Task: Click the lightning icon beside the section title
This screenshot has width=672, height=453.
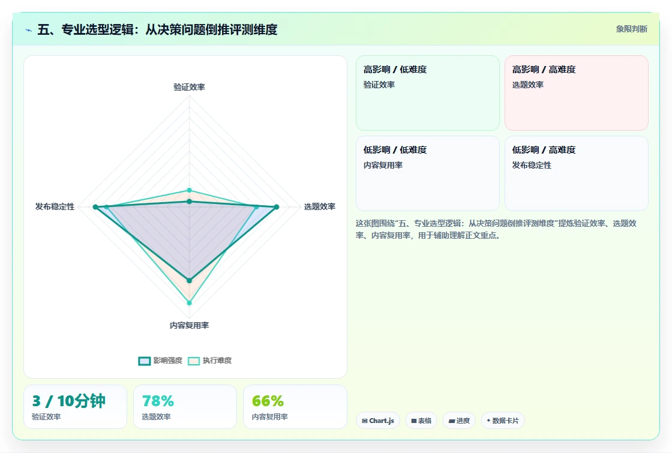Action: (29, 30)
